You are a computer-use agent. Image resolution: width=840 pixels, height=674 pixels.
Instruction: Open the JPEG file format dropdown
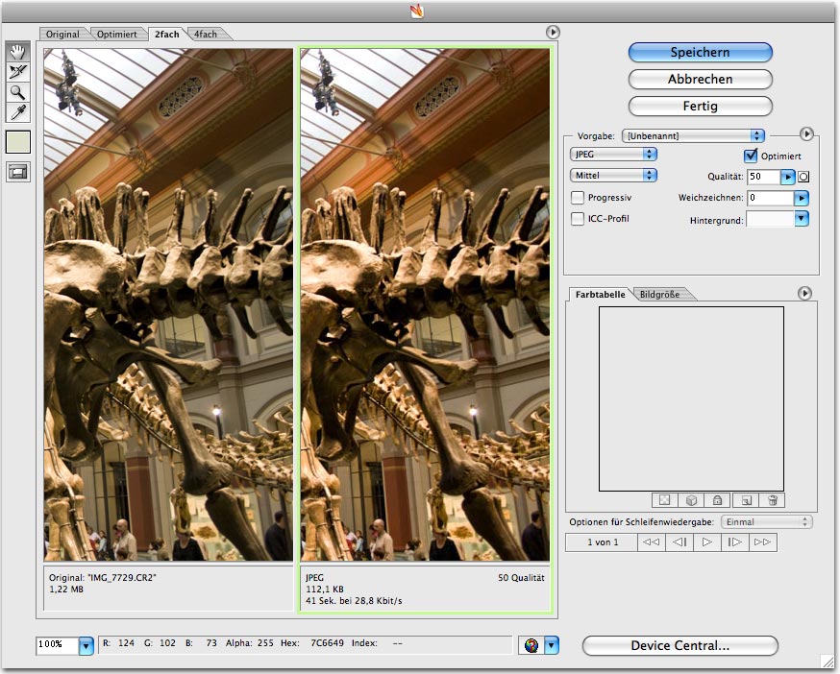pyautogui.click(x=612, y=154)
